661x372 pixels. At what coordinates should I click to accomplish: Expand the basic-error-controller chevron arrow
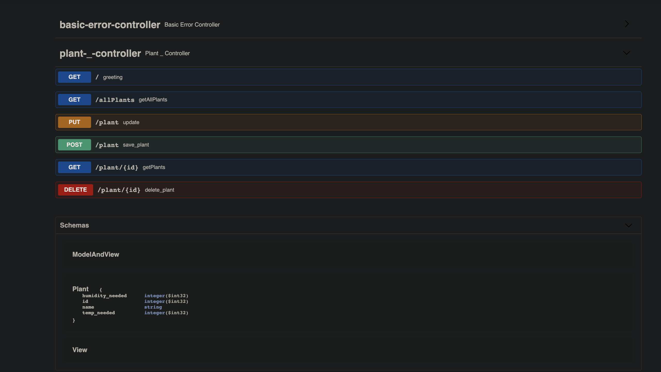[x=627, y=24]
